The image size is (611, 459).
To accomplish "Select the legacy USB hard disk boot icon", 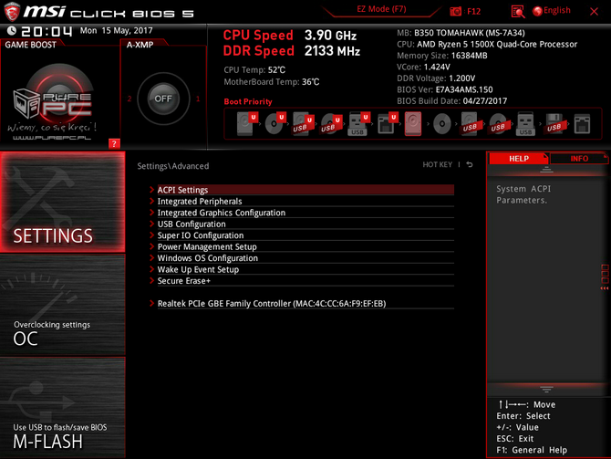I will coord(470,124).
